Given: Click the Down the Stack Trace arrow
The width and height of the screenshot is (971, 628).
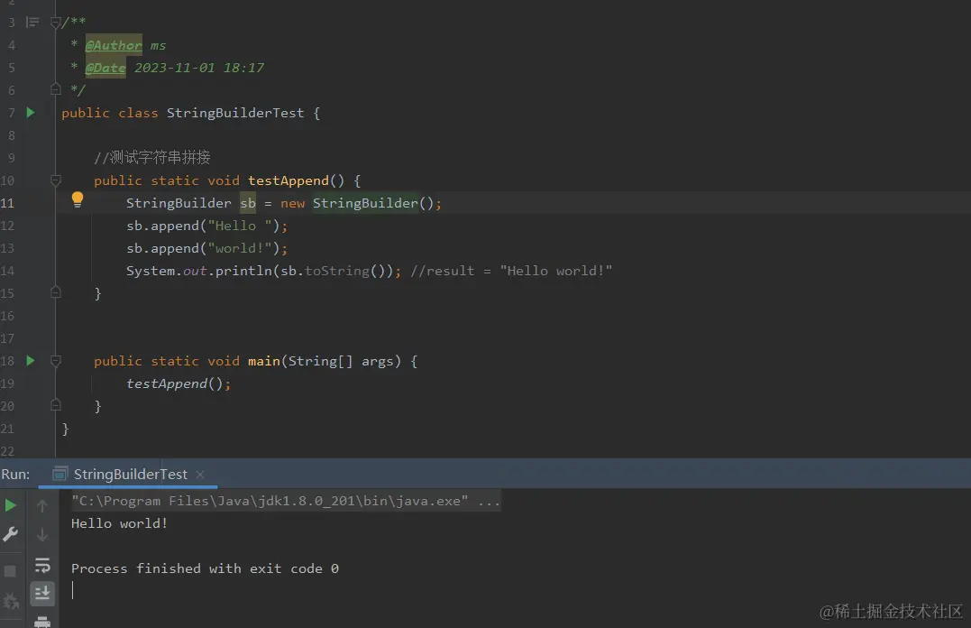Looking at the screenshot, I should tap(42, 534).
